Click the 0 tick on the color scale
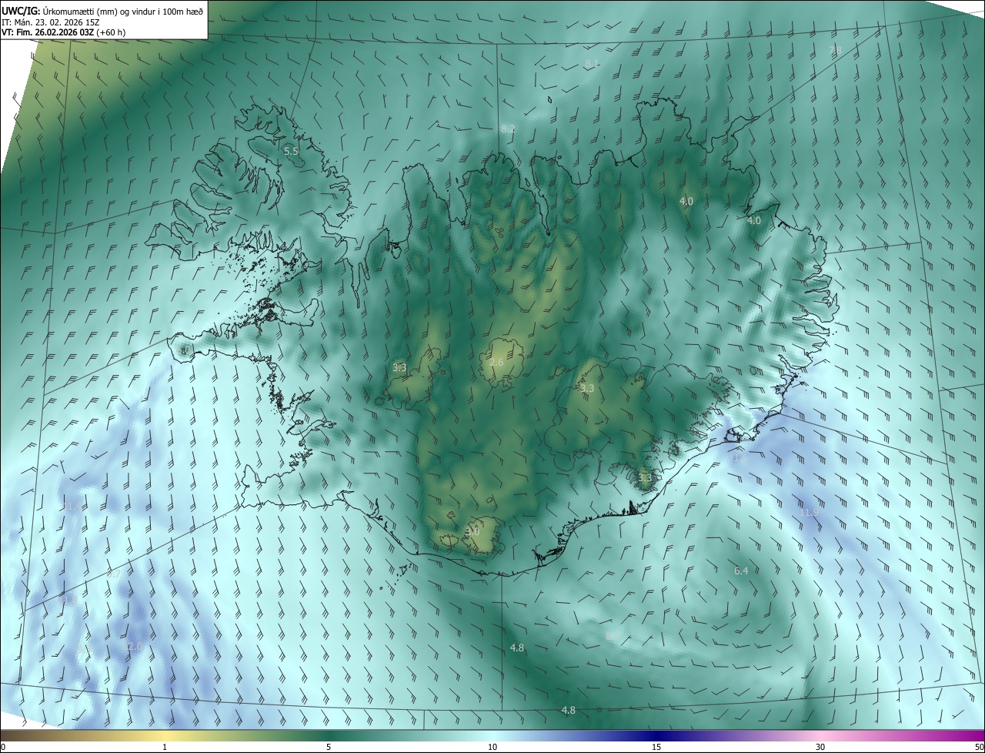The width and height of the screenshot is (985, 753). 3,747
